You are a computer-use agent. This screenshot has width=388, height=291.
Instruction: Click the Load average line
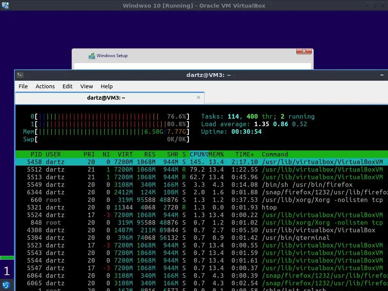tap(254, 124)
